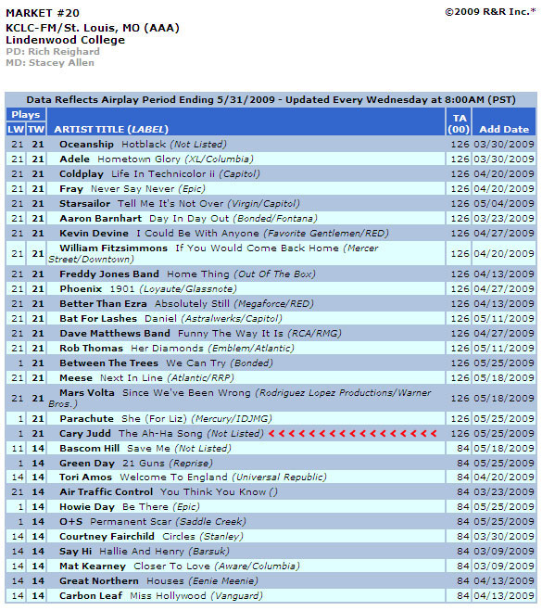Click 'Starsailor Tell Me It's Not Over'
The width and height of the screenshot is (542, 611).
click(x=180, y=203)
